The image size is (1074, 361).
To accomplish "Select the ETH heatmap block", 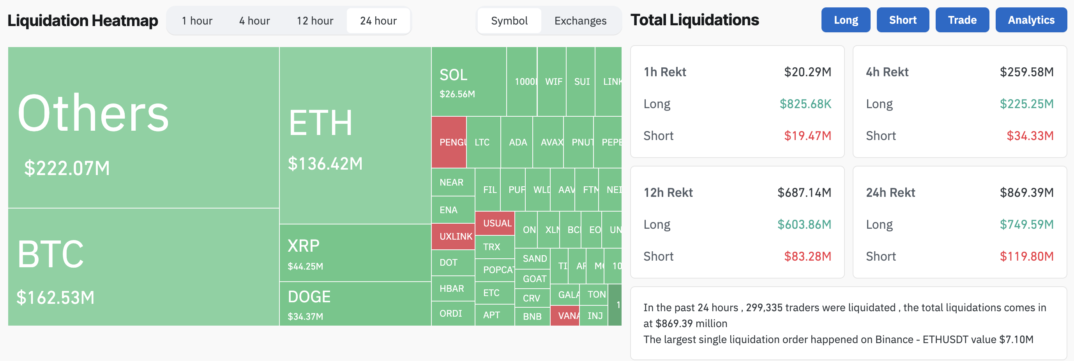I will pyautogui.click(x=355, y=135).
